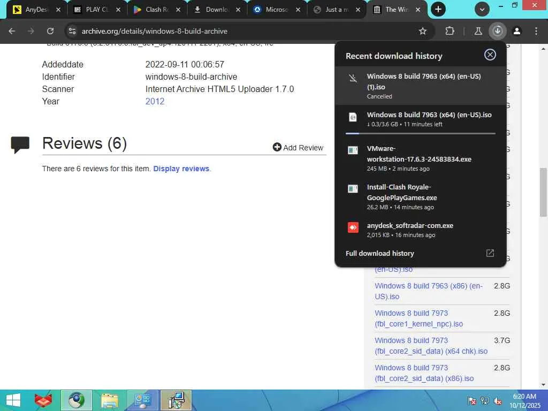Close the Microsoft tab
Screen dimensions: 548x411
pos(298,10)
